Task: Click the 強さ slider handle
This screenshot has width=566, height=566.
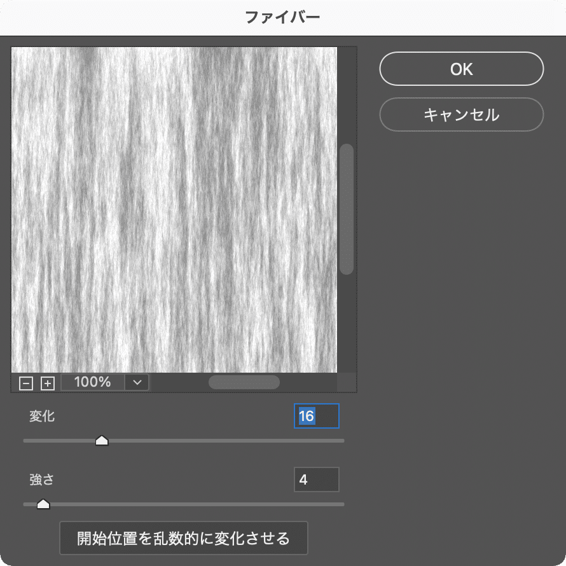Action: click(43, 504)
